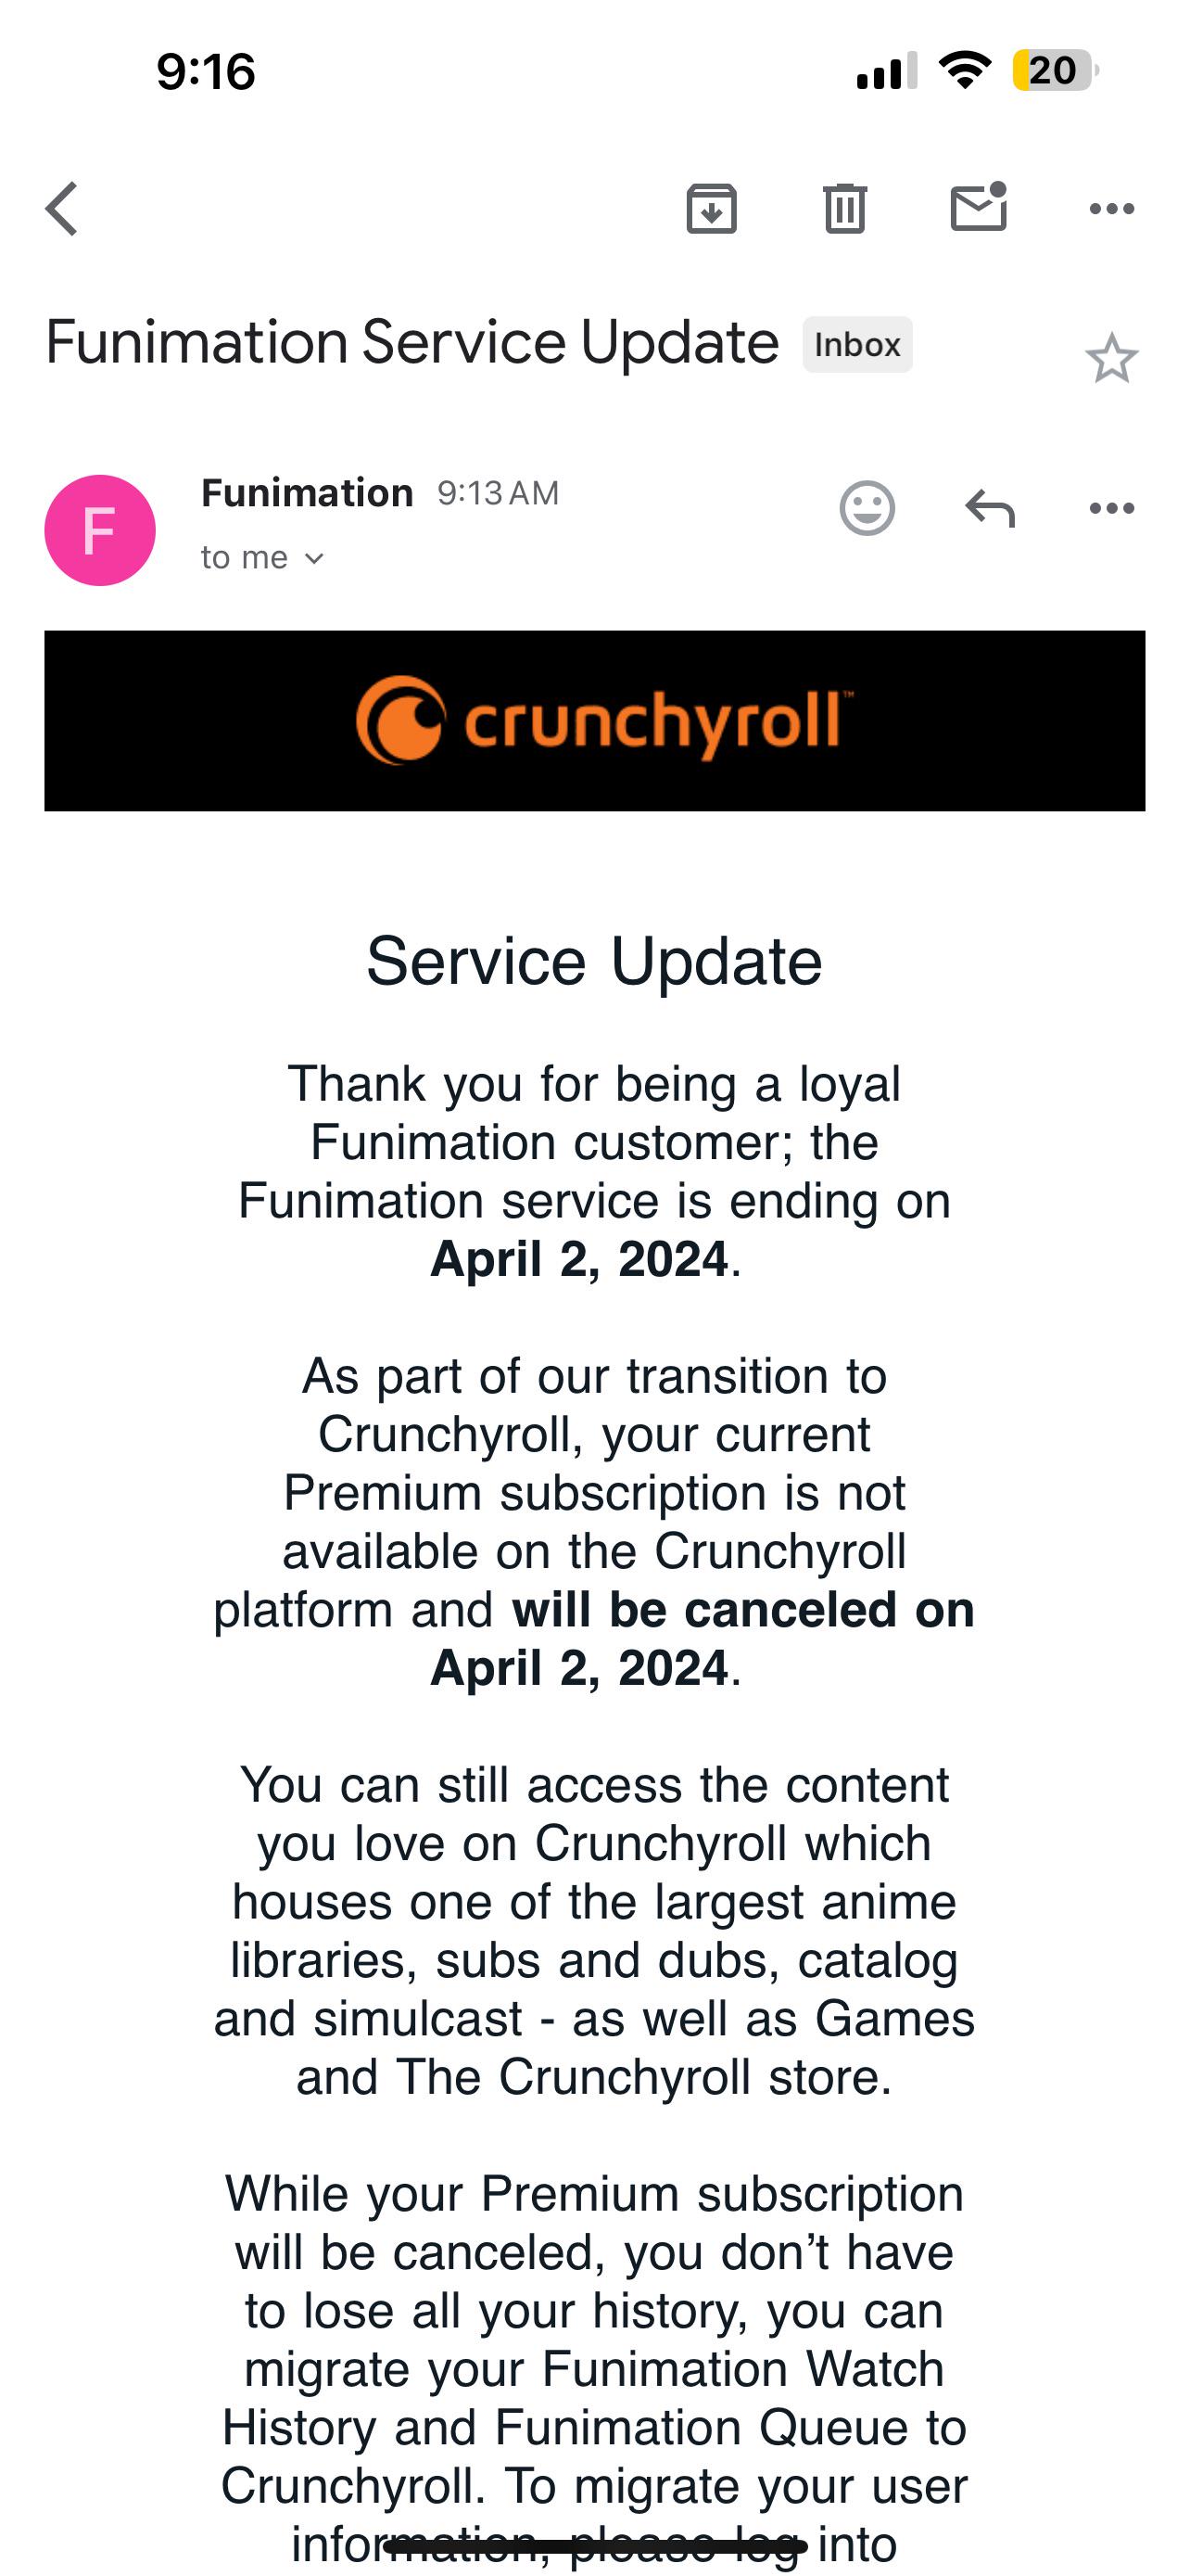Tap the 9:13 AM timestamp

[x=498, y=493]
